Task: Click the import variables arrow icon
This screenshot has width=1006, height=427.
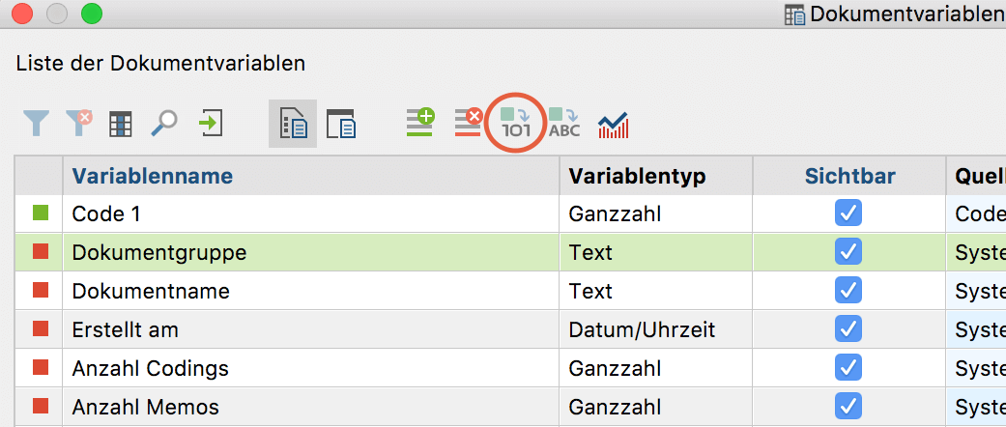Action: pos(211,123)
